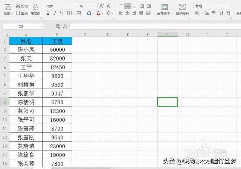
Task: Click the decrease indent icon
Action: (142, 6)
